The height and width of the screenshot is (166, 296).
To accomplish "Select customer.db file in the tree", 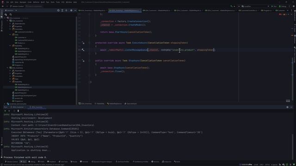I will point(18,62).
